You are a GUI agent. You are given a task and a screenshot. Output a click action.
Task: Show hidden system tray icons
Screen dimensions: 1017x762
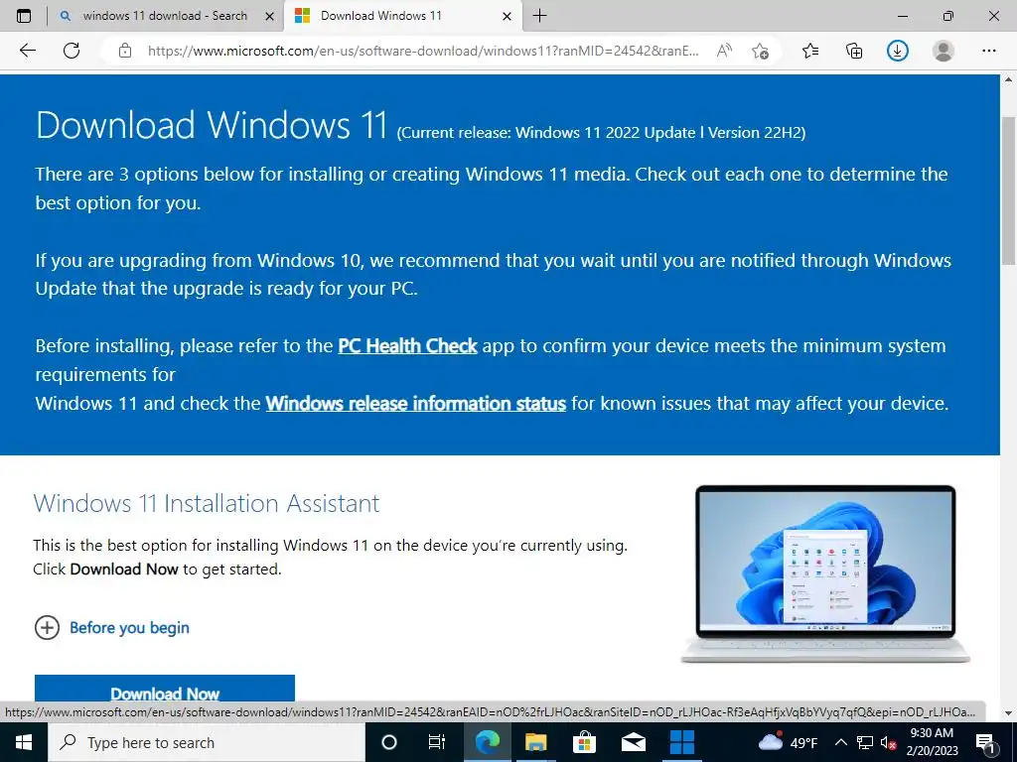pos(840,742)
